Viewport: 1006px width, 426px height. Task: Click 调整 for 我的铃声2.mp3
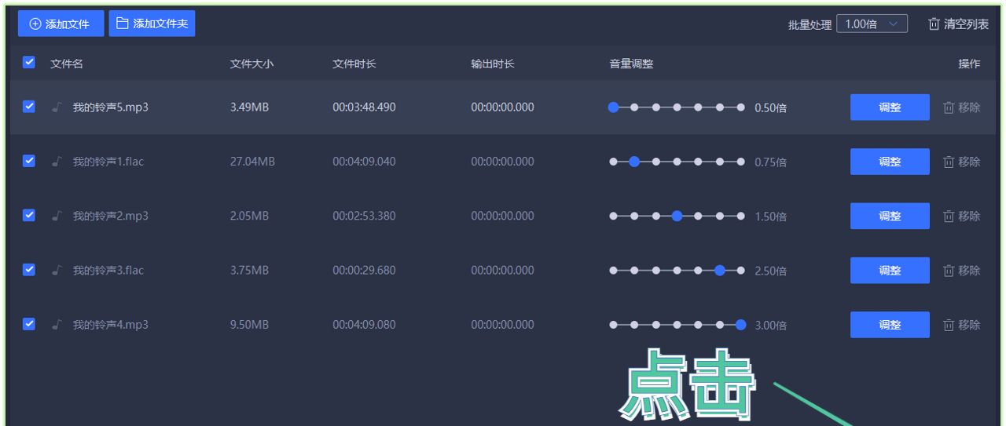[890, 216]
